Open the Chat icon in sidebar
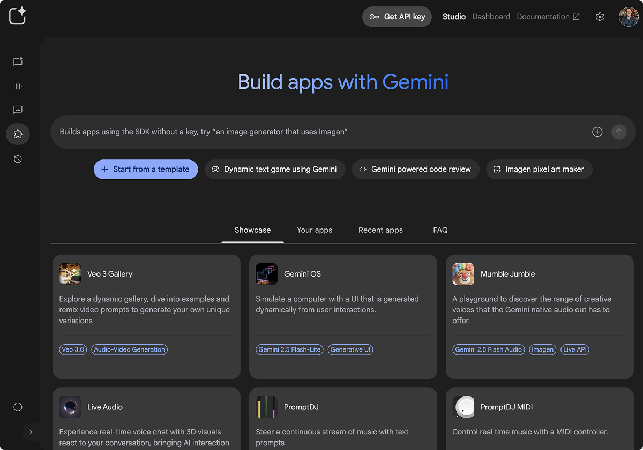643x450 pixels. [x=18, y=62]
